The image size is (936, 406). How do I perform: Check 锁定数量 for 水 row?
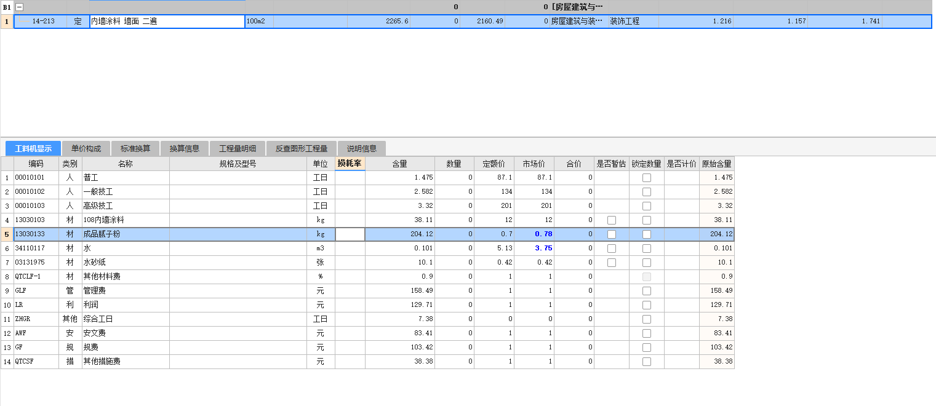tap(647, 249)
